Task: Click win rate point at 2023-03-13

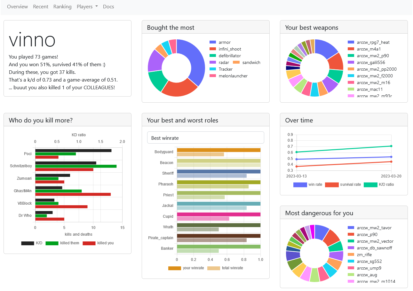Action: coord(297,159)
